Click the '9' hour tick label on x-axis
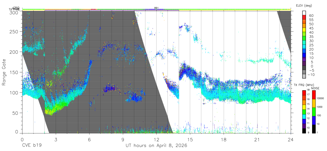 [x=123, y=139]
